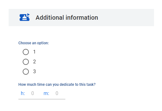This screenshot has width=162, height=111.
Task: Click empty gray area of the header bar
Action: 126,18
